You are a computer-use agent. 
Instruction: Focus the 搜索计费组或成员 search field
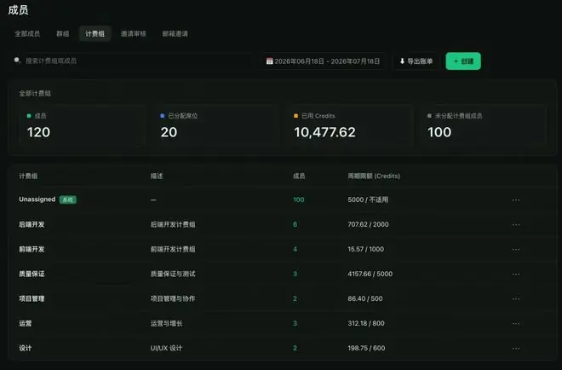tap(133, 61)
